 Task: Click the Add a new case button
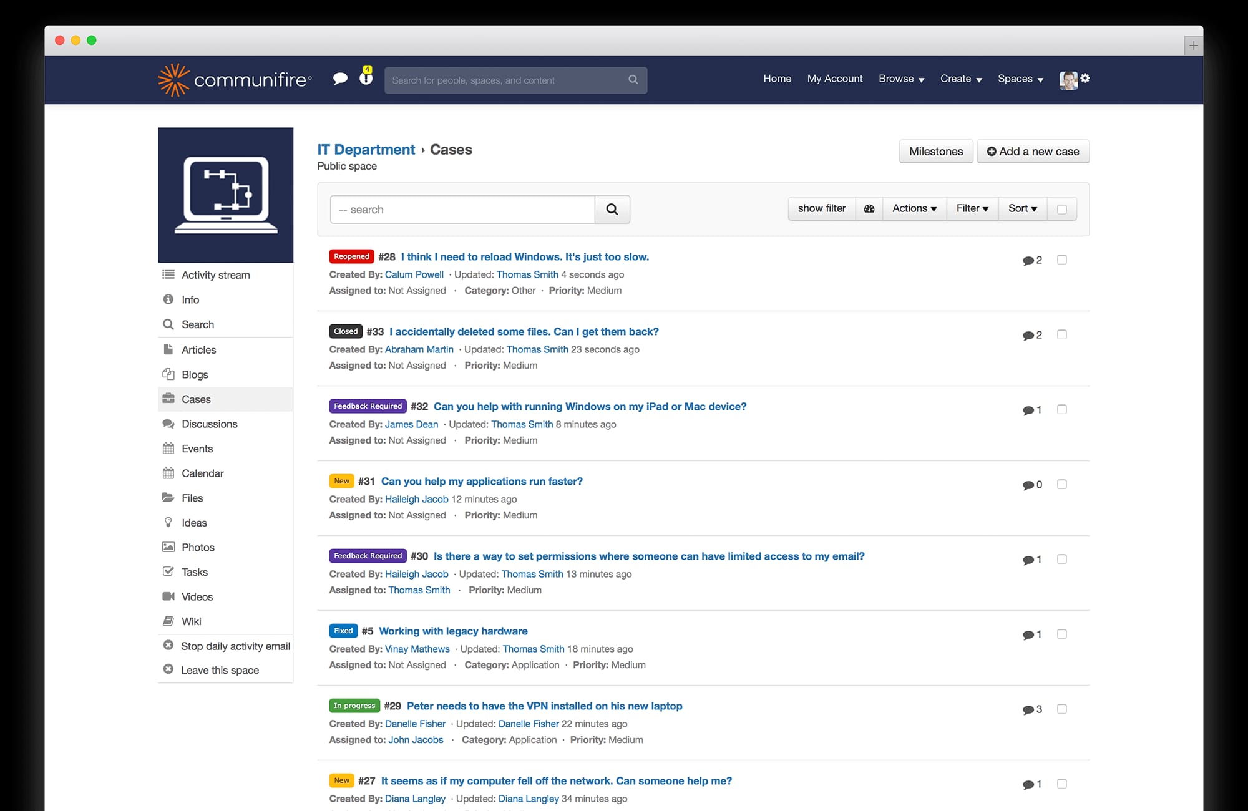tap(1033, 151)
